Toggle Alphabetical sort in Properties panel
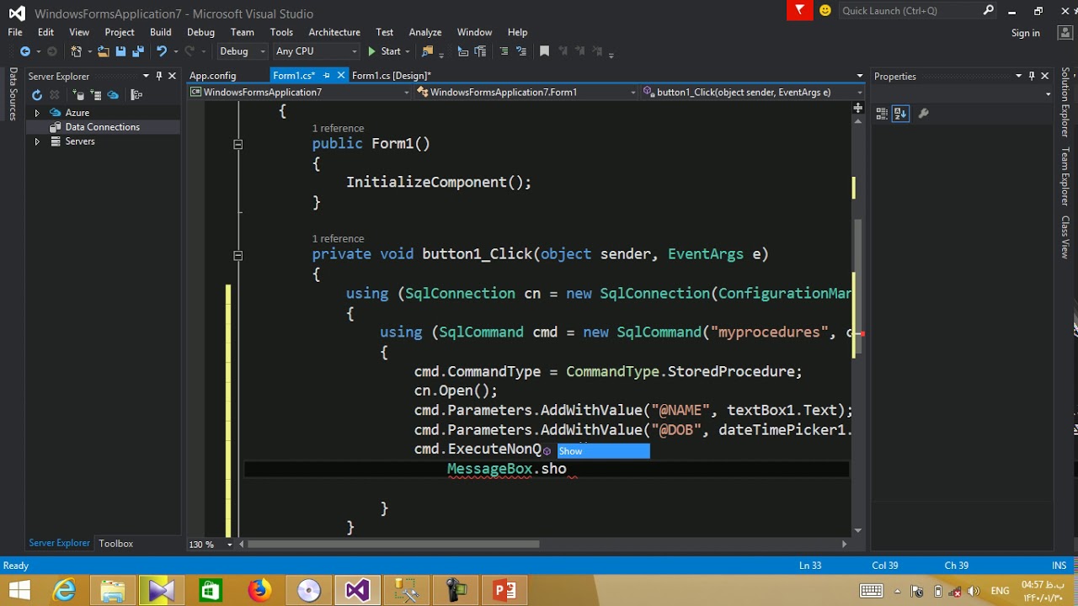 pyautogui.click(x=900, y=114)
